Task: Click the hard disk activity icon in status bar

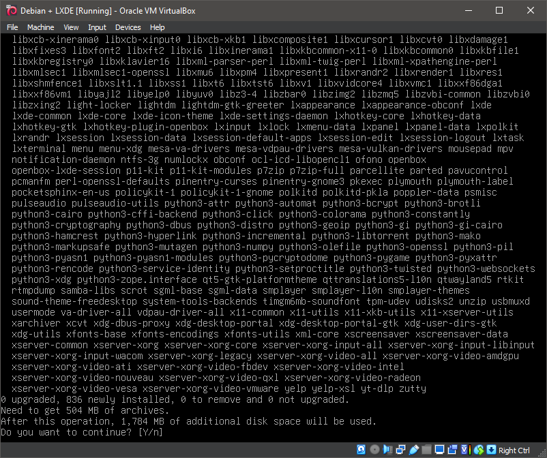Action: coord(361,449)
